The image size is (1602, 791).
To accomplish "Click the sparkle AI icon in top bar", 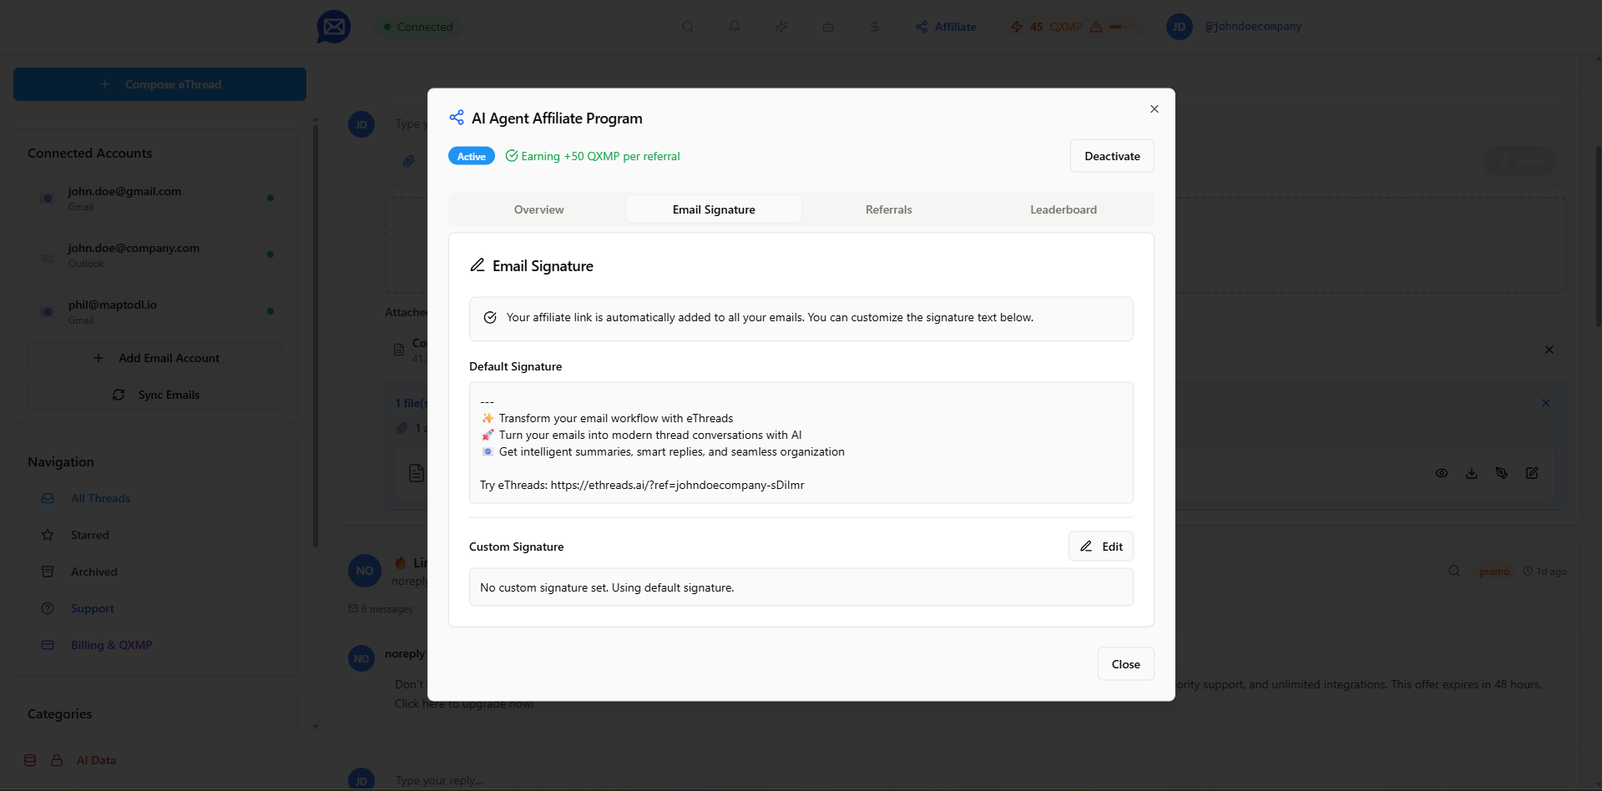I will tap(781, 27).
